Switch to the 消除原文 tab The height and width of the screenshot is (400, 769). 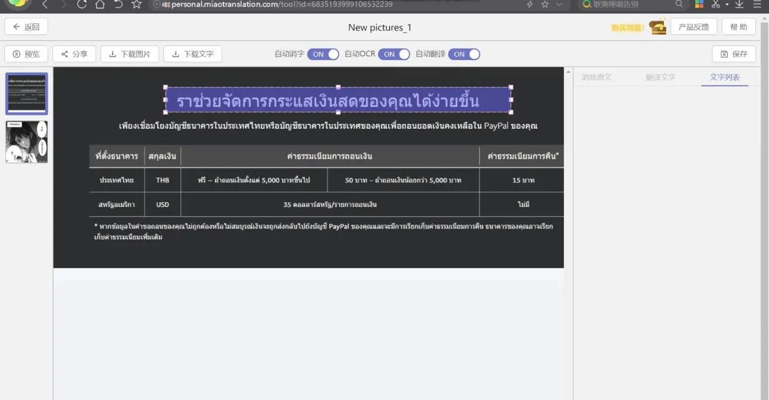click(597, 77)
